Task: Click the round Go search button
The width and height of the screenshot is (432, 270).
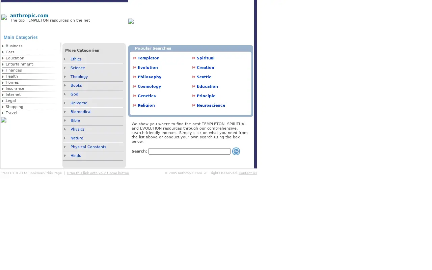Action: click(236, 152)
